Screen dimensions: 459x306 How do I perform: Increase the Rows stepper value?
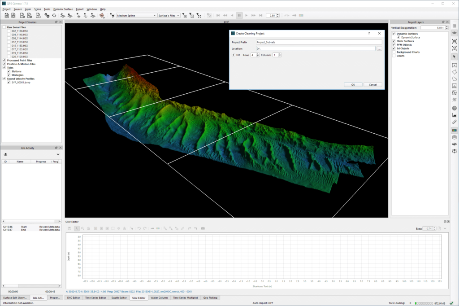coord(258,54)
